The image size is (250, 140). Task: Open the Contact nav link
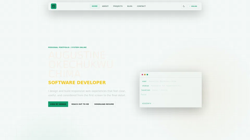[x=141, y=6]
